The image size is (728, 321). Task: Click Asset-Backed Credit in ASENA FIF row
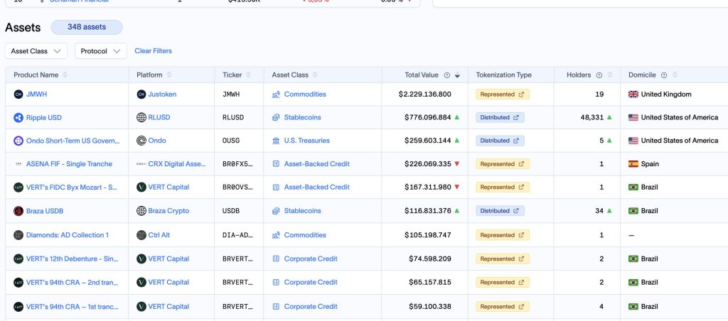316,164
